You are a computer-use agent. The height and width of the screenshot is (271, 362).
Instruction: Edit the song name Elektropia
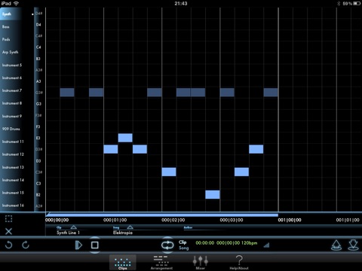point(123,233)
